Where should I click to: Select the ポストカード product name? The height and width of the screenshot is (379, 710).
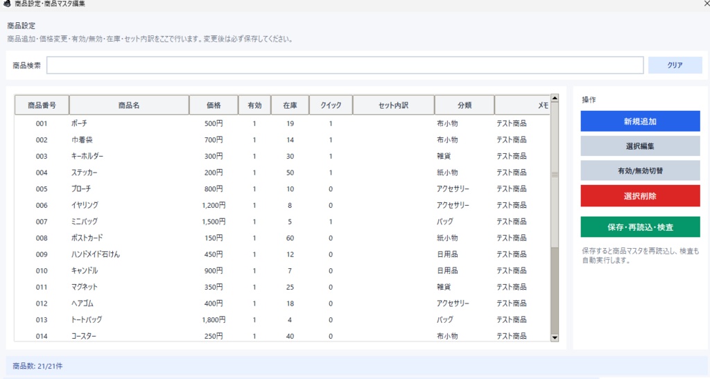87,238
